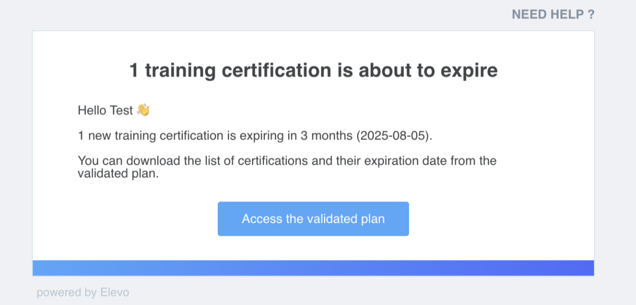Image resolution: width=636 pixels, height=305 pixels.
Task: Open the Access the validated plan button
Action: pos(313,219)
